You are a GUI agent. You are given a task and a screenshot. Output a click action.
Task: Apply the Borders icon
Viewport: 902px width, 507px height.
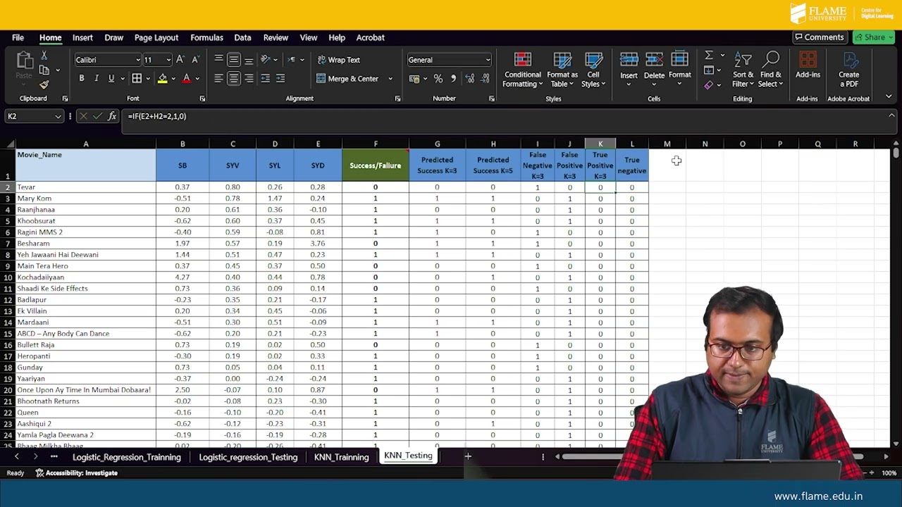click(137, 78)
